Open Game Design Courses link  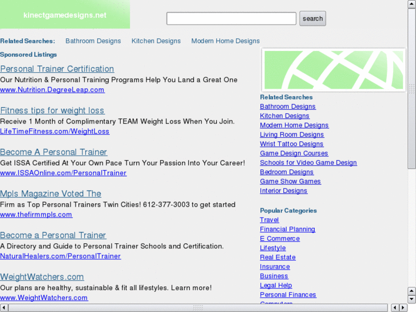click(x=294, y=153)
